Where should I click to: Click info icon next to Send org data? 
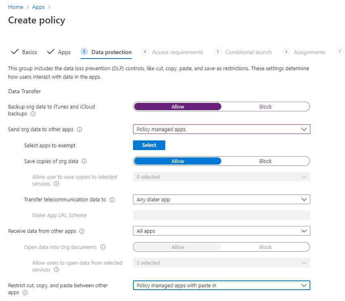pyautogui.click(x=79, y=130)
